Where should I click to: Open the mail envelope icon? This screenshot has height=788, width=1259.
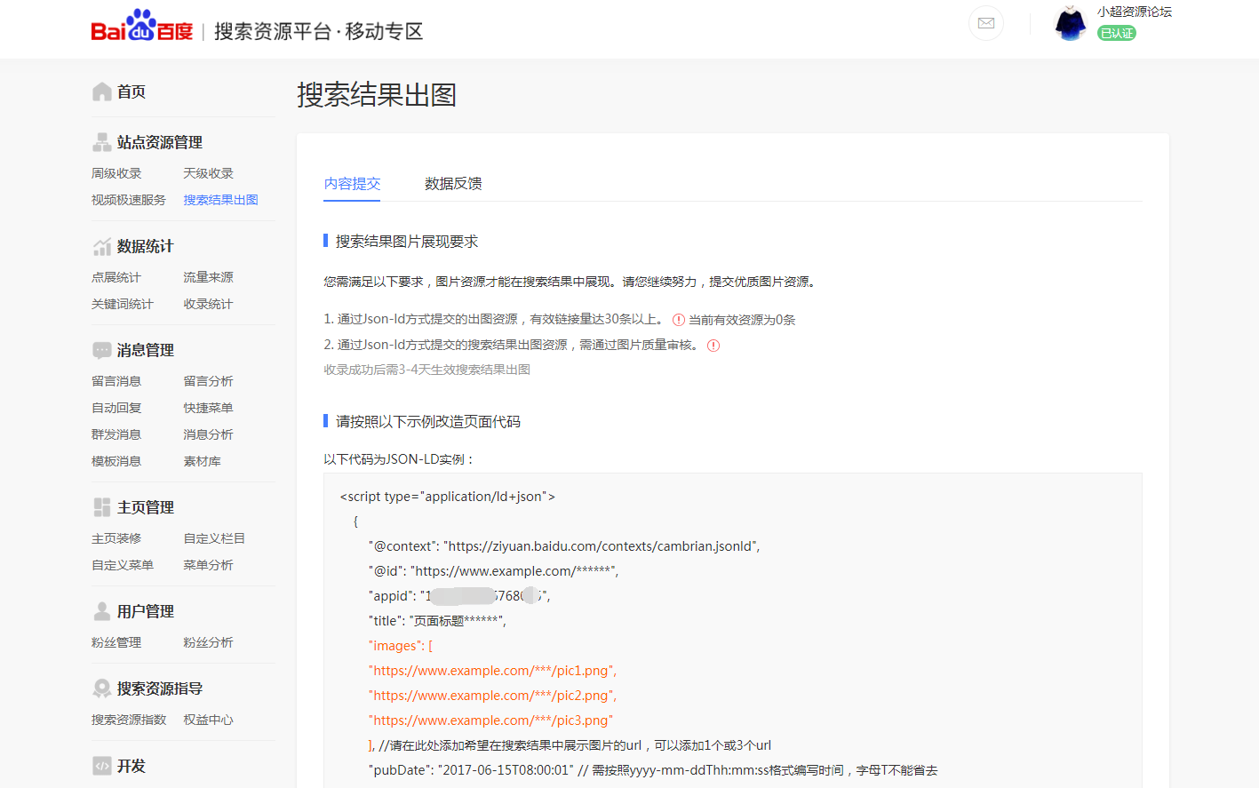click(985, 23)
